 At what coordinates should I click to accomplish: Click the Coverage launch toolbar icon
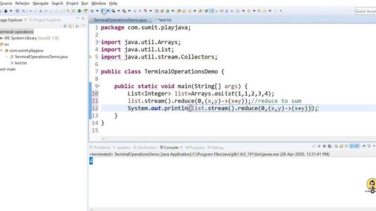click(x=113, y=11)
